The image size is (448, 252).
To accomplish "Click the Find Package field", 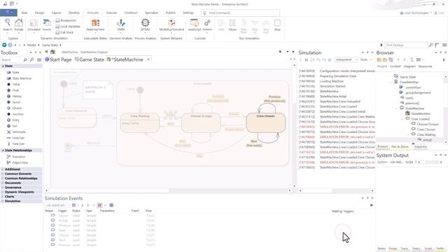I will 406,45.
